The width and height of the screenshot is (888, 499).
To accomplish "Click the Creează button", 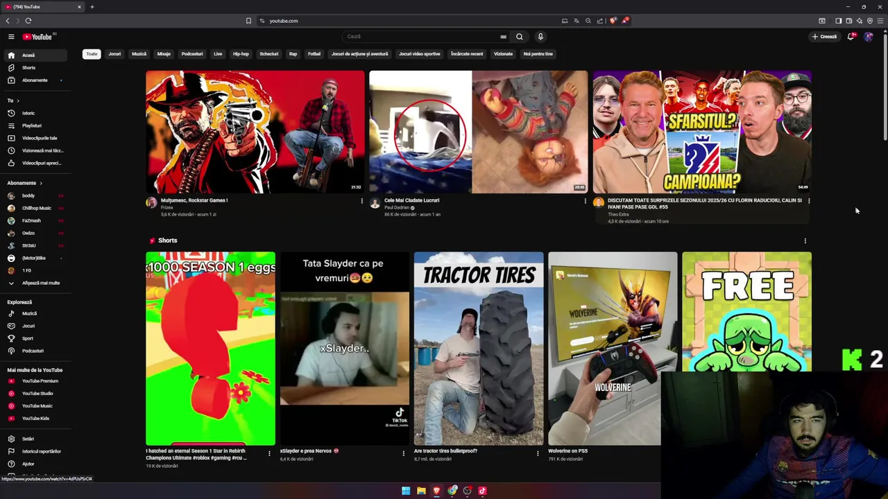I will [x=824, y=37].
